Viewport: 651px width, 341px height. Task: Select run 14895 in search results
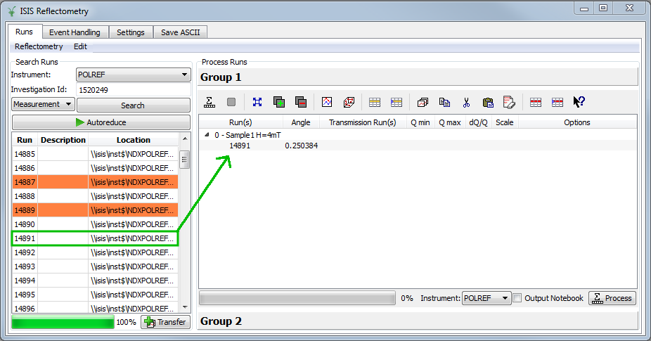tap(95, 295)
